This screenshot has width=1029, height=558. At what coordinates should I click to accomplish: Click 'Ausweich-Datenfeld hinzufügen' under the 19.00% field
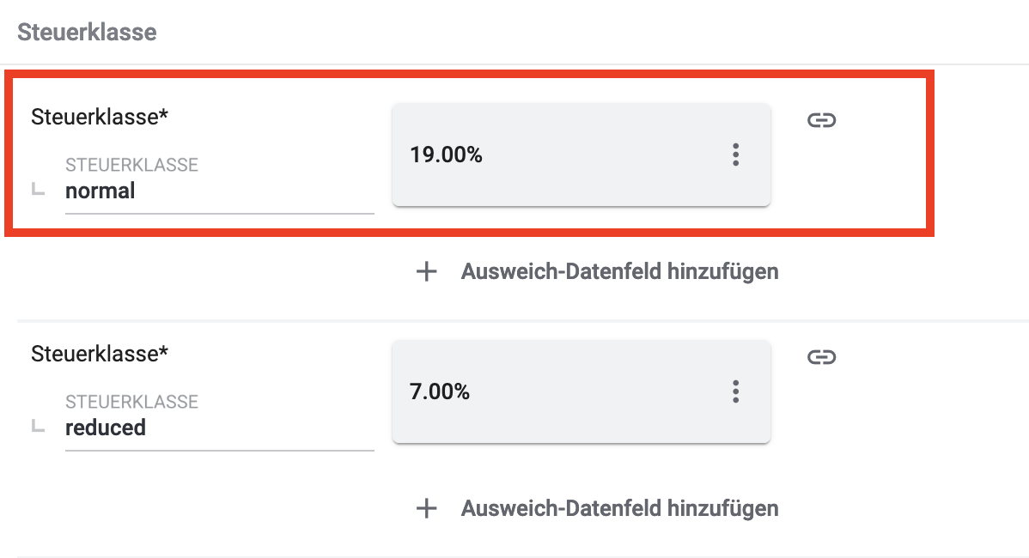point(619,272)
